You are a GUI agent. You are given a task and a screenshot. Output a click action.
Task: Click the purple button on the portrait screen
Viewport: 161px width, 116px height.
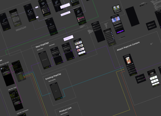pyautogui.click(x=120, y=32)
